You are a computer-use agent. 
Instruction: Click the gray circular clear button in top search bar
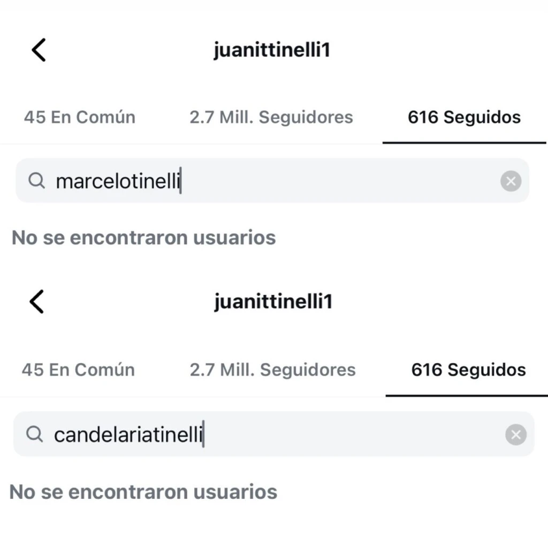pyautogui.click(x=510, y=181)
